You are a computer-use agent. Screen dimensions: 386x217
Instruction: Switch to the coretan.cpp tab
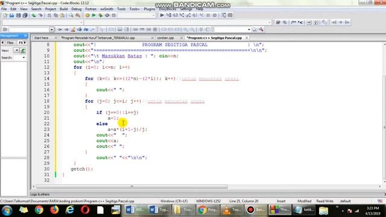coord(165,38)
